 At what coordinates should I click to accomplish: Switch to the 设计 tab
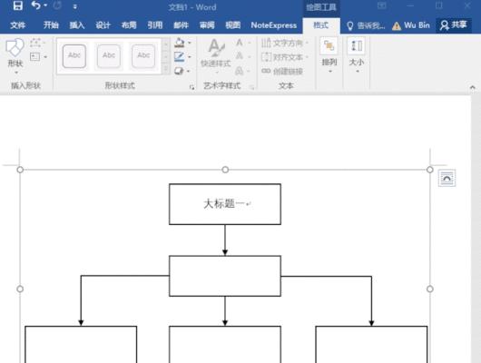pyautogui.click(x=103, y=25)
